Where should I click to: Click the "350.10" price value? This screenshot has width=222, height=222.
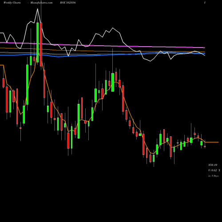(x=213, y=165)
